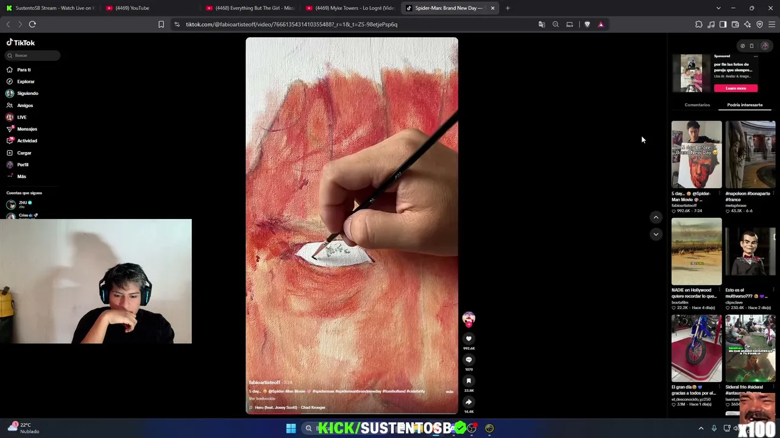Toggle the browser sidebar panel
Image resolution: width=780 pixels, height=438 pixels.
click(723, 24)
